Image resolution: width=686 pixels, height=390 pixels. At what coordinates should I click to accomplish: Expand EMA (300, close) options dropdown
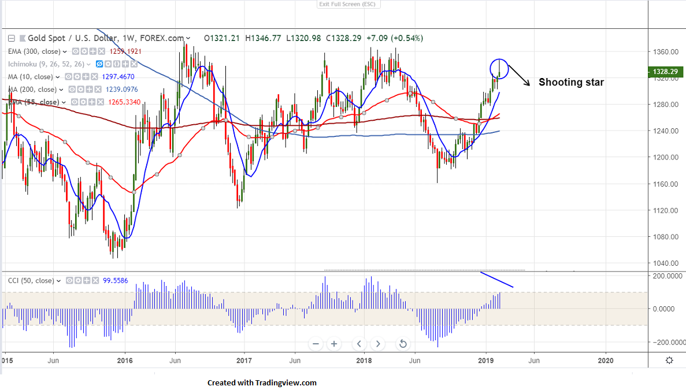pos(65,51)
